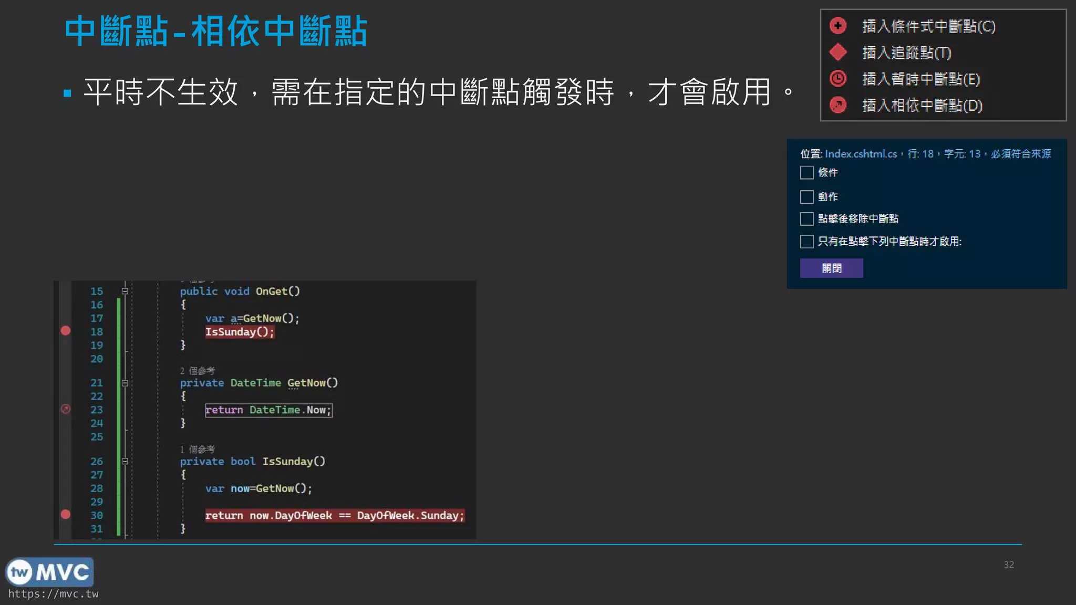Click line number 25 in the gutter
Screen dimensions: 1076x605
97,436
